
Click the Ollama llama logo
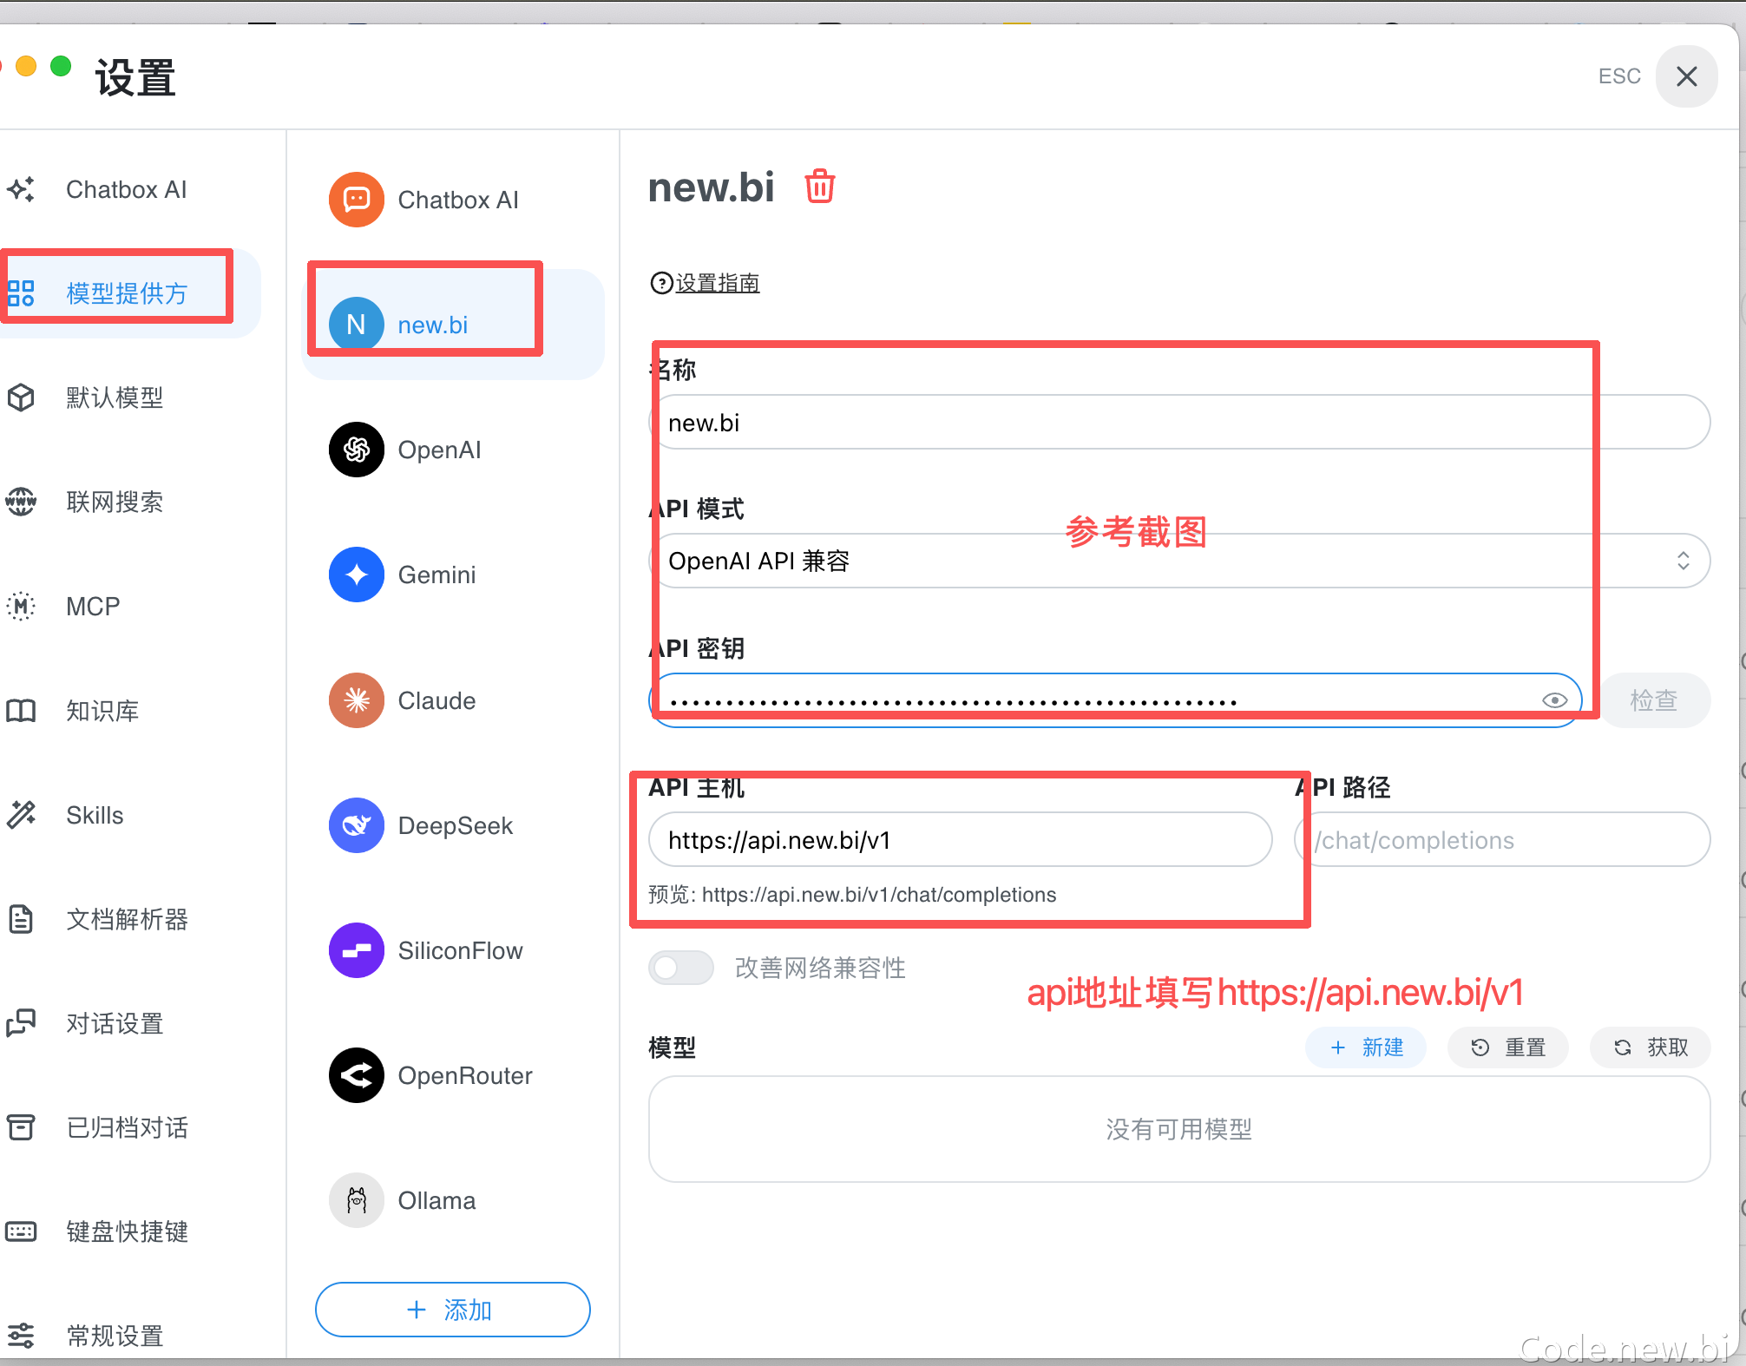point(357,1200)
